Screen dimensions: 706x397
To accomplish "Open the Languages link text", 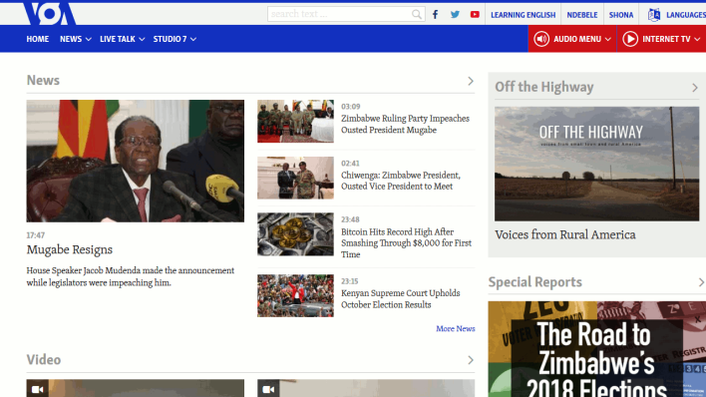I will click(686, 15).
